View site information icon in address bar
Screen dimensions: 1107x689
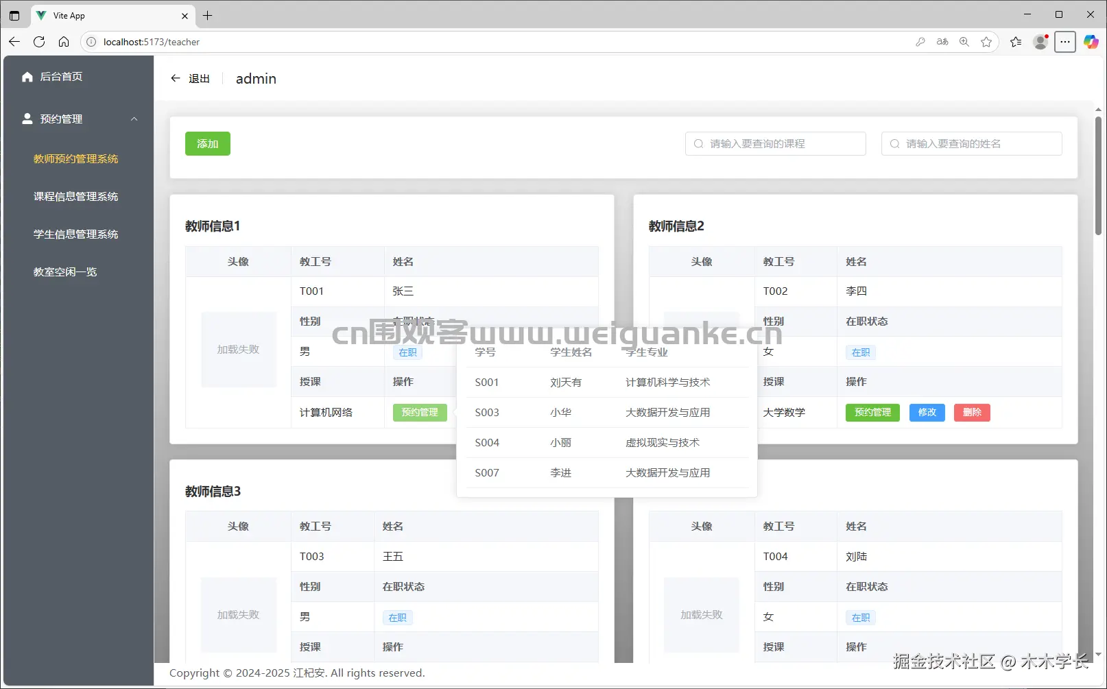(91, 42)
